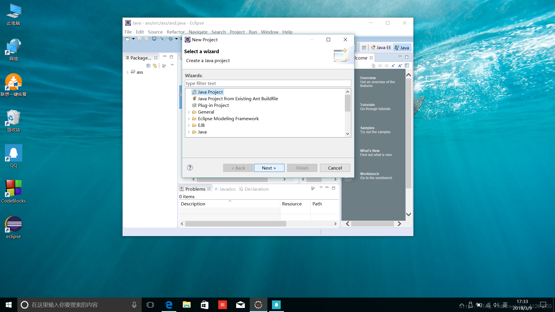Open the Search menu in Eclipse
The height and width of the screenshot is (312, 555).
click(219, 31)
